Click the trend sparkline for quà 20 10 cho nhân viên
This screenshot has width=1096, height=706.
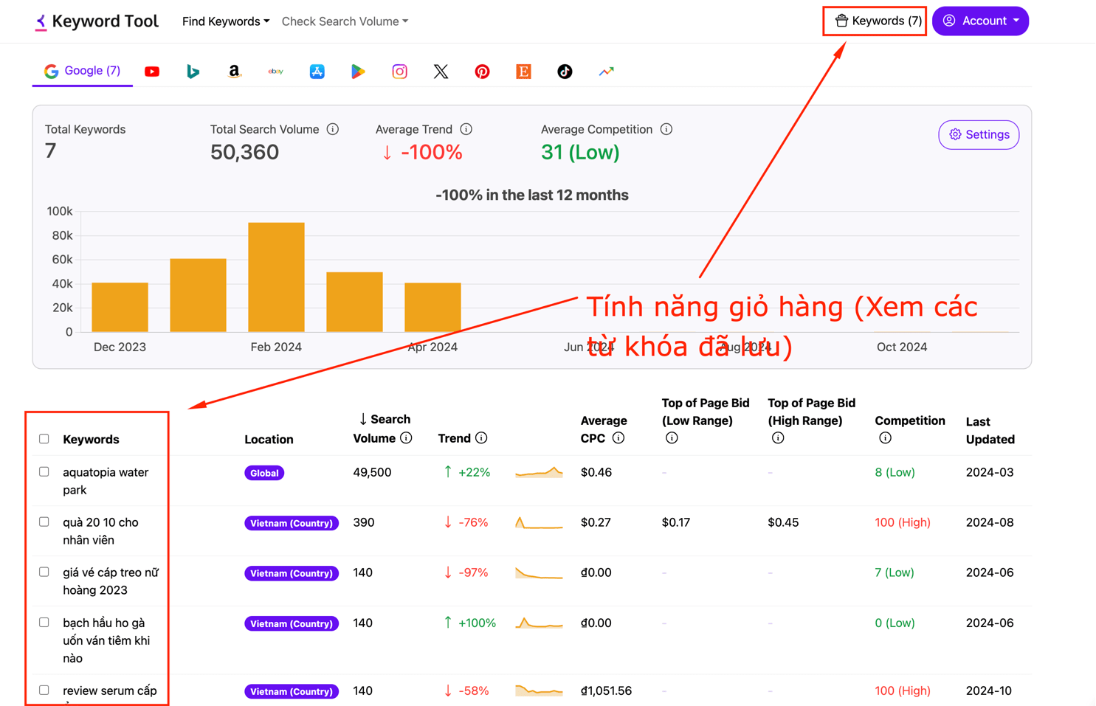coord(539,523)
